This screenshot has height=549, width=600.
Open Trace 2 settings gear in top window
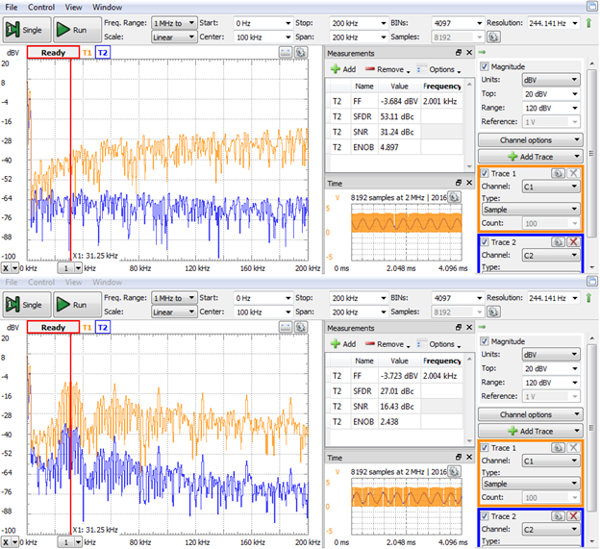tap(558, 241)
